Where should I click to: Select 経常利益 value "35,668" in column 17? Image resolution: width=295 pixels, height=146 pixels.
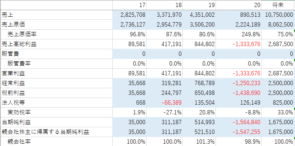pos(129,83)
